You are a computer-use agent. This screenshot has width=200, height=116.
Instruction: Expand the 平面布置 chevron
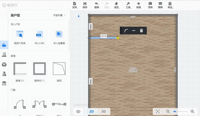[64, 15]
